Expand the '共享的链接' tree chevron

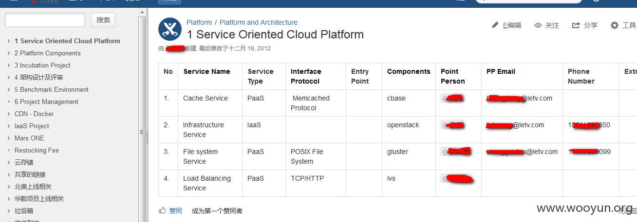9,175
